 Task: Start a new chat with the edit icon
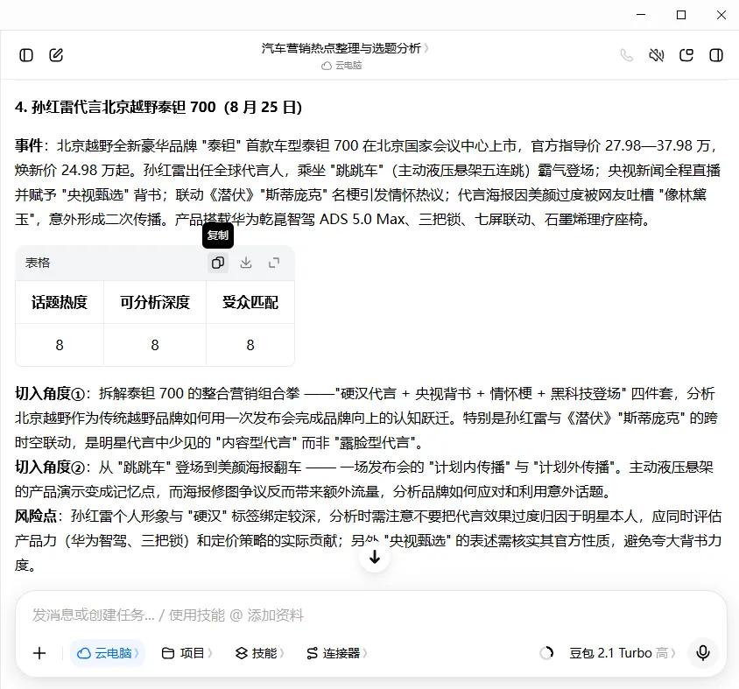56,55
